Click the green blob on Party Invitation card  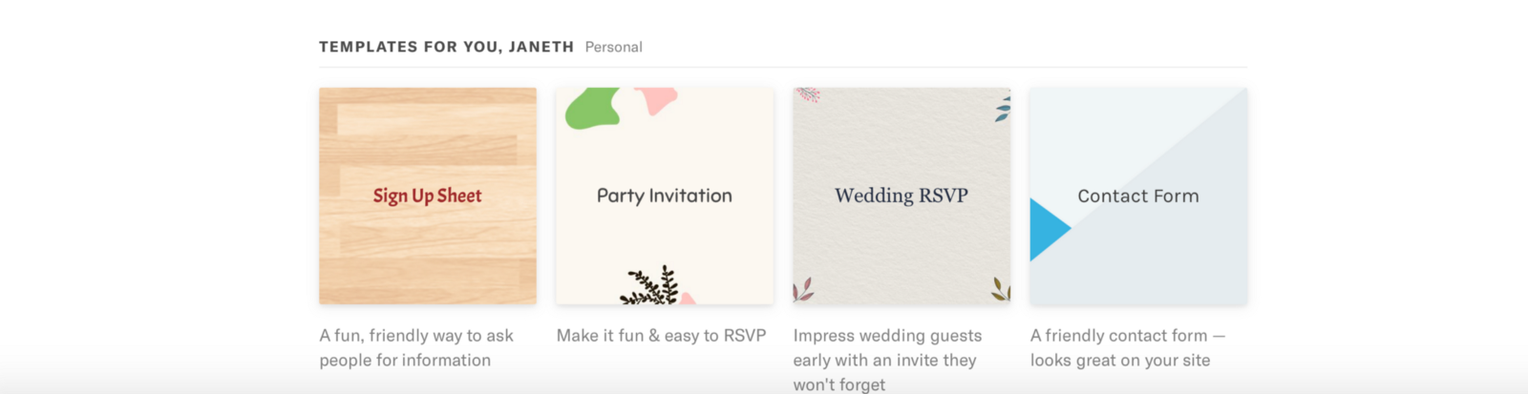coord(592,109)
